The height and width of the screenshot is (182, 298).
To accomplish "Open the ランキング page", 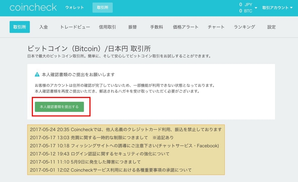I will coord(244,27).
